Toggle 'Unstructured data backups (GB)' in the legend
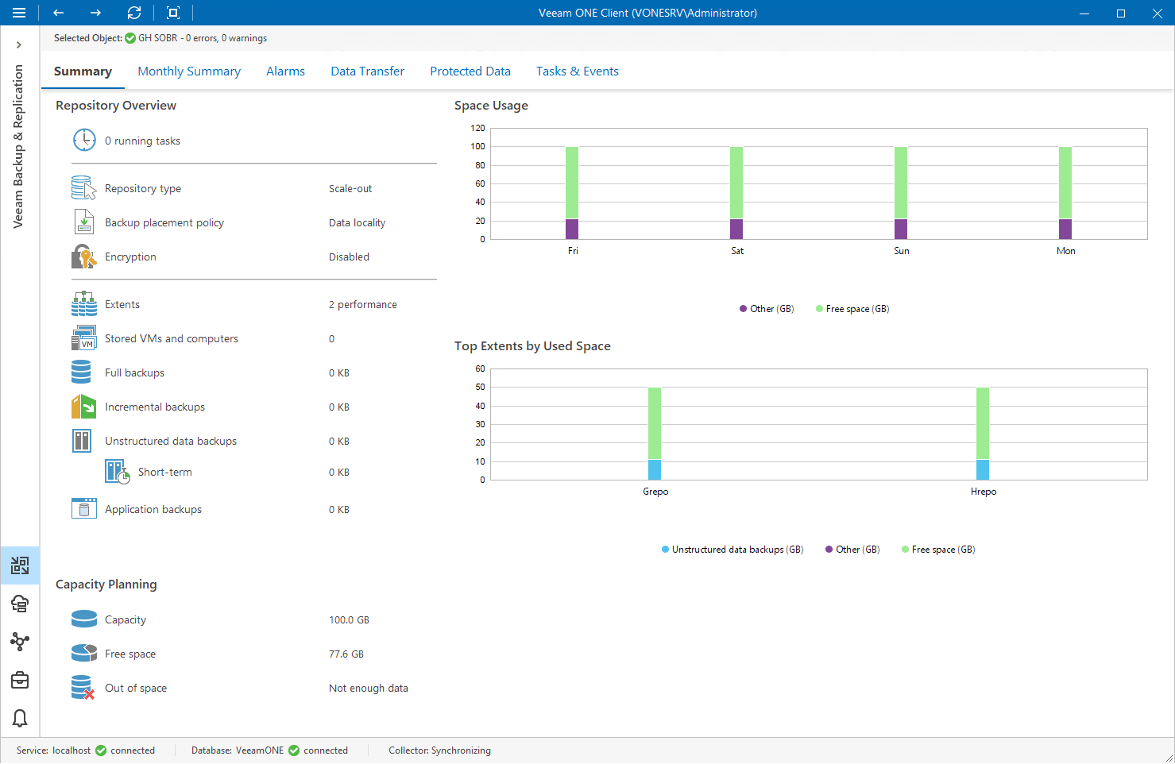The image size is (1175, 764). pyautogui.click(x=732, y=549)
